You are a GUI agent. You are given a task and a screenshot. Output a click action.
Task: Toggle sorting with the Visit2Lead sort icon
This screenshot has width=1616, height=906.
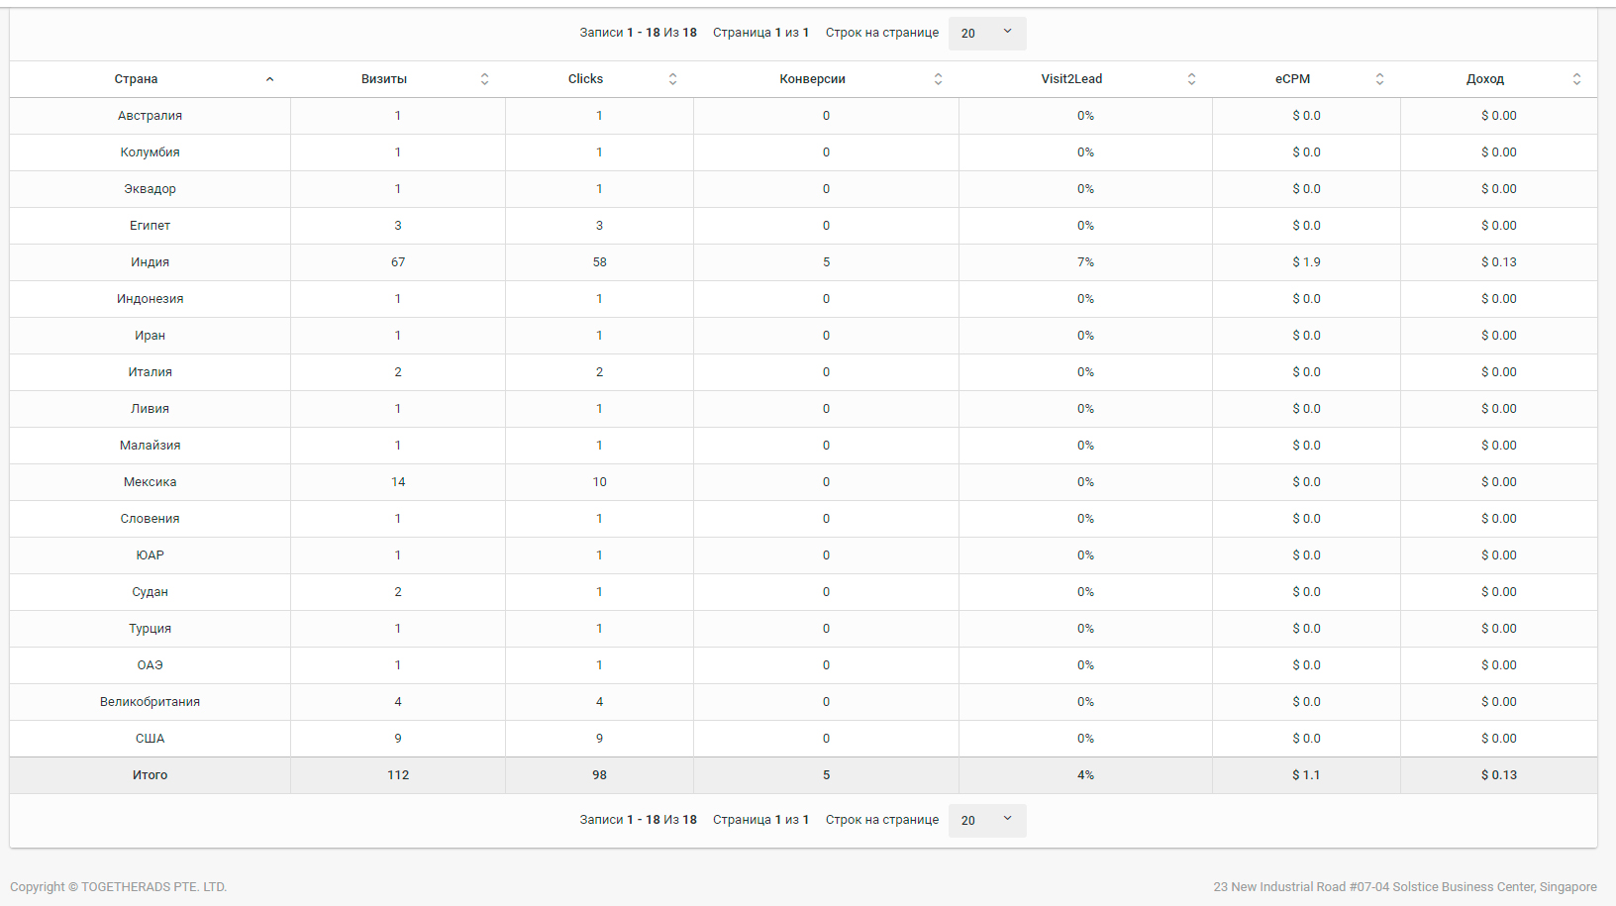(1191, 79)
